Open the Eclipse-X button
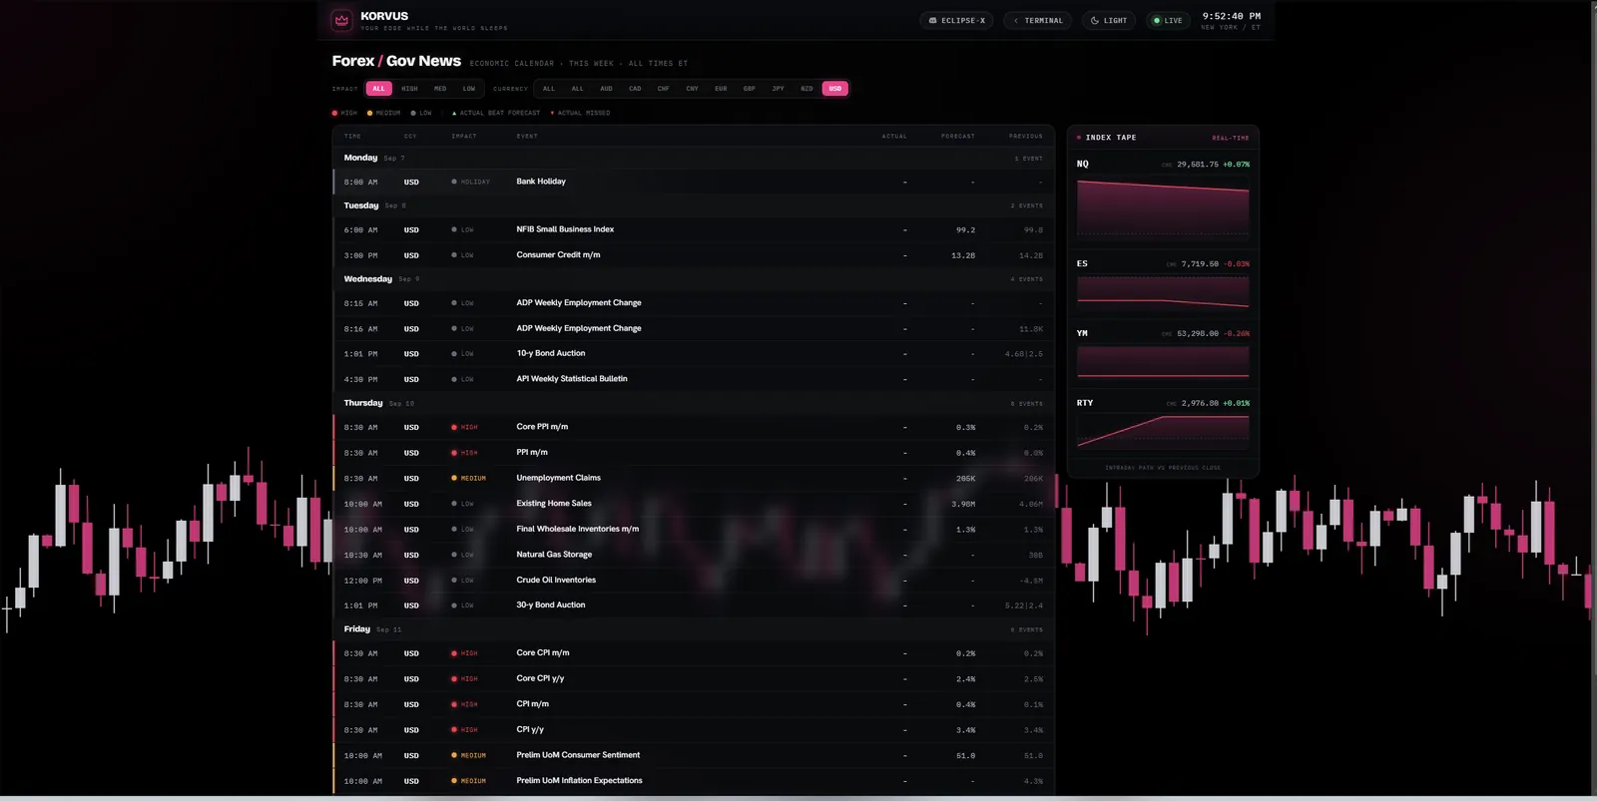Viewport: 1597px width, 801px height. [956, 20]
